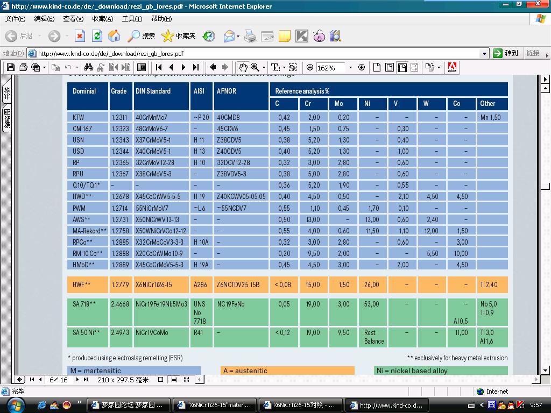Enable continuous page layout

pos(174,380)
